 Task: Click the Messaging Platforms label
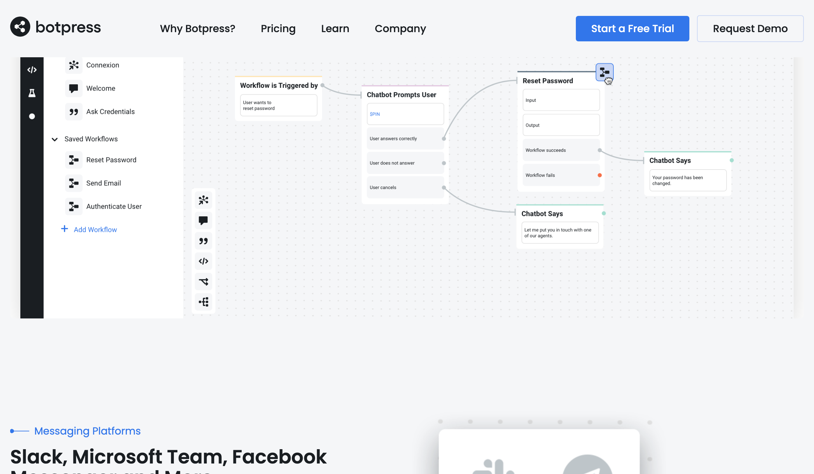pos(87,431)
